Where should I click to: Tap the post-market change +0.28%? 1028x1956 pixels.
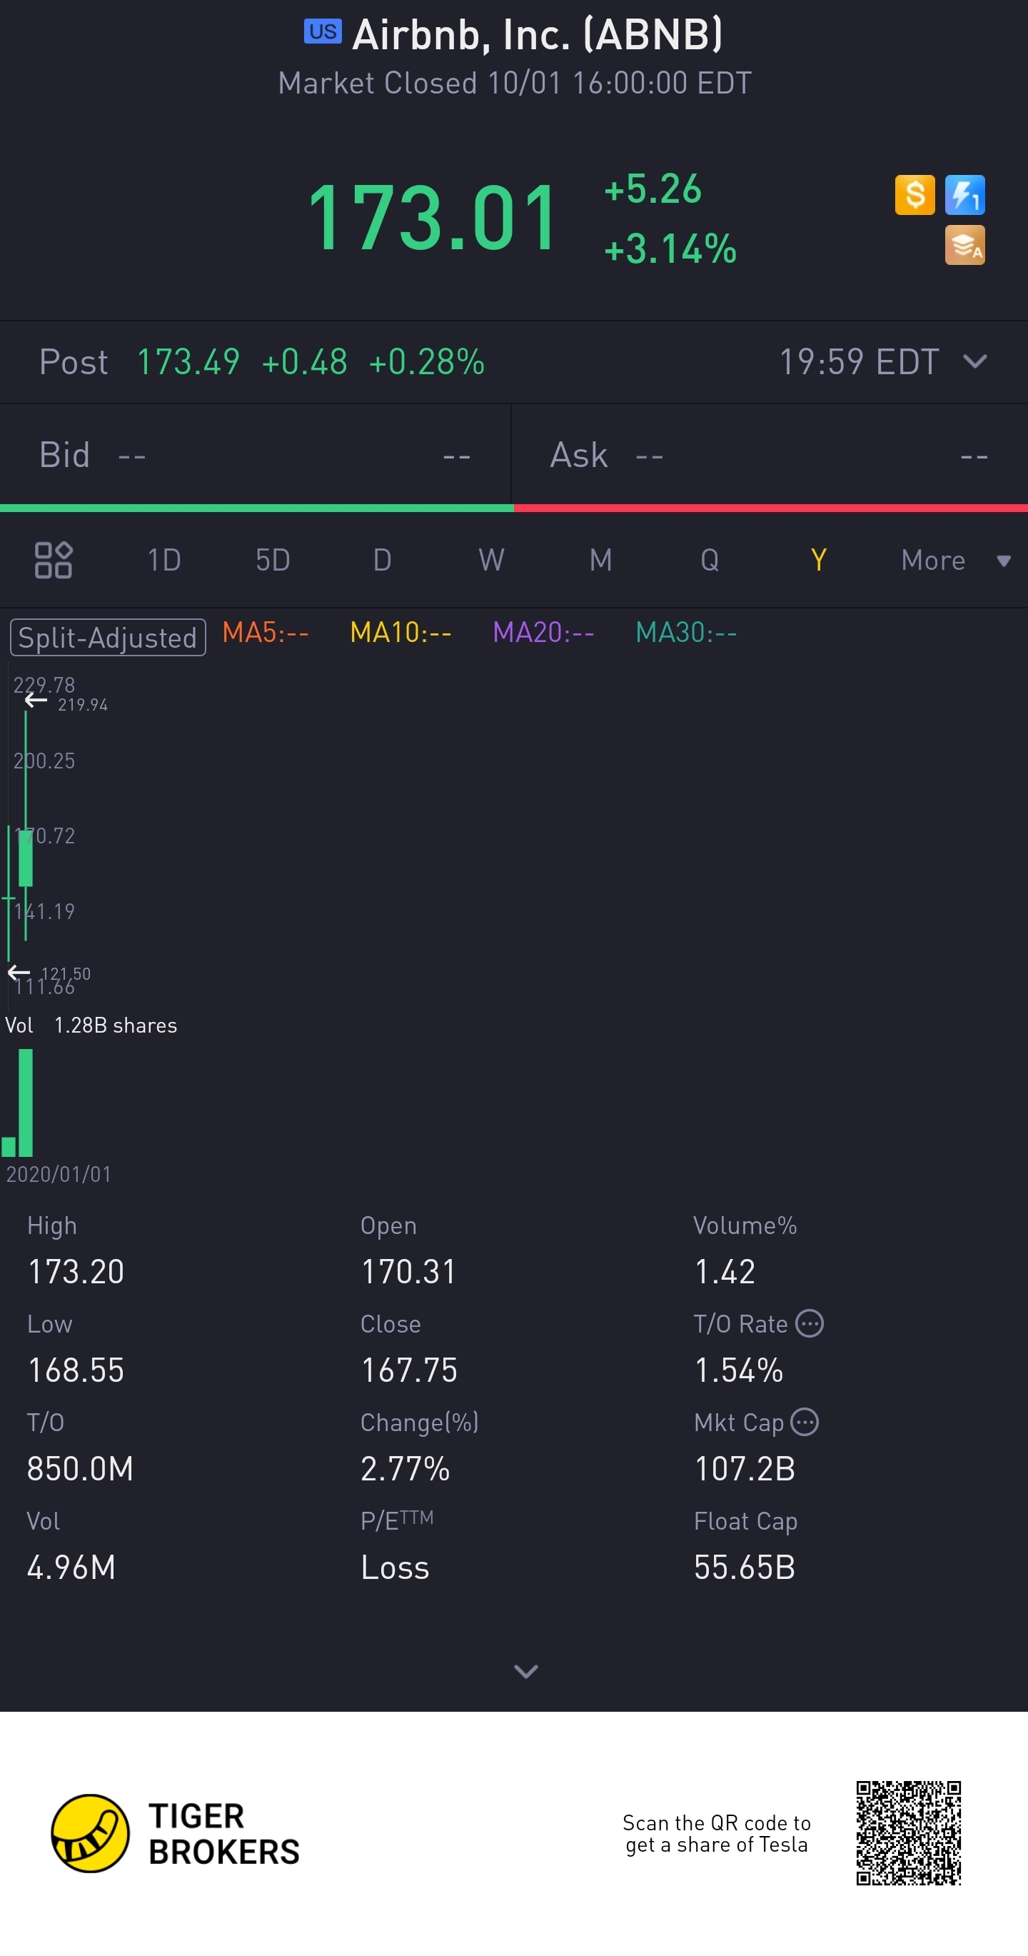pyautogui.click(x=427, y=361)
